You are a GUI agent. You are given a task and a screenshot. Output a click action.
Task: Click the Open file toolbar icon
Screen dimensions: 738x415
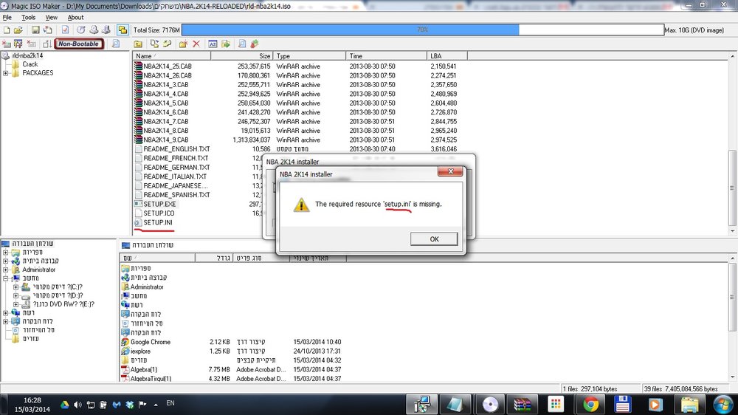[x=18, y=30]
